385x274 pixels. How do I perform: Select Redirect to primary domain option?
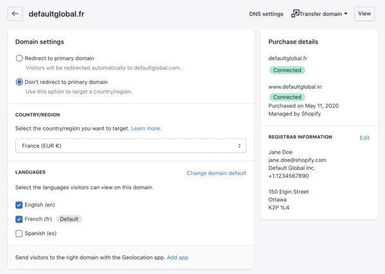point(19,58)
